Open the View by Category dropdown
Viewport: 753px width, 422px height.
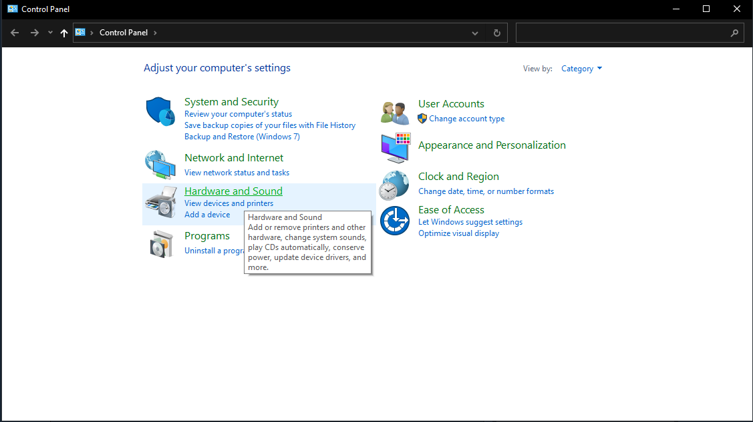pos(581,69)
